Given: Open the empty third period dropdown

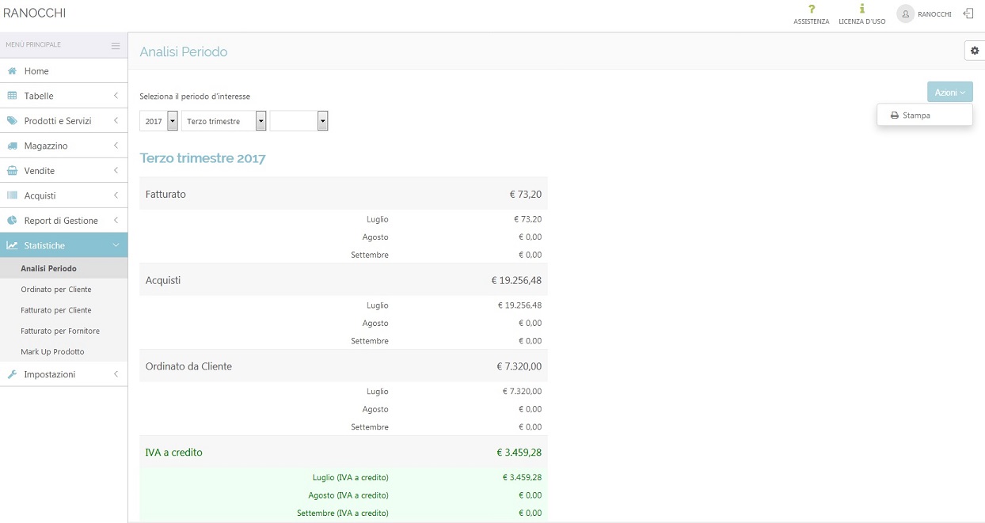Looking at the screenshot, I should (322, 121).
